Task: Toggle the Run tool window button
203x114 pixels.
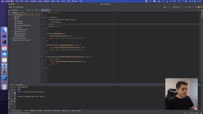Action: 26,111
